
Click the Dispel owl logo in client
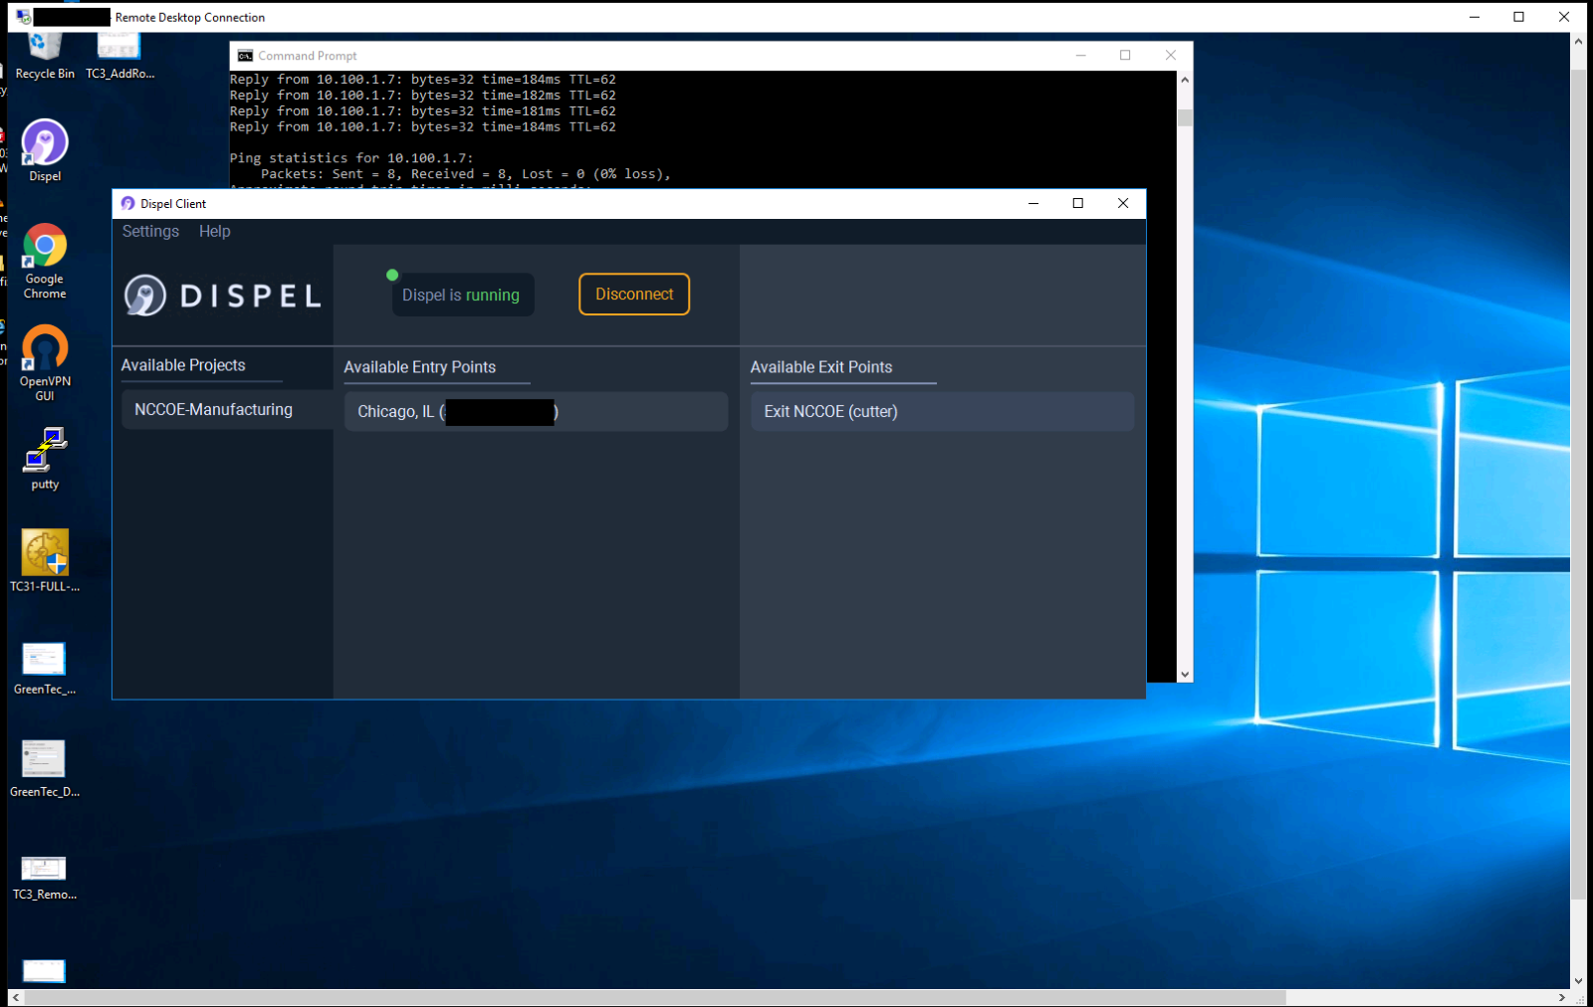point(145,296)
